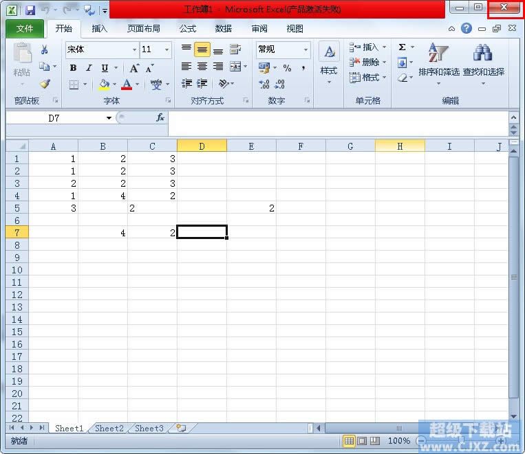Viewport: 525px width, 454px height.
Task: Toggle Underline formatting
Action: pos(105,68)
